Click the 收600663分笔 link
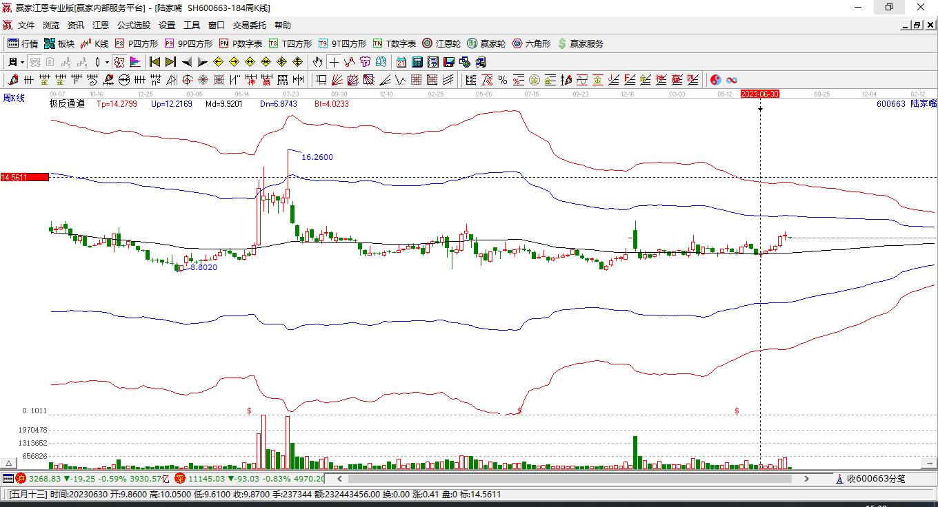The image size is (938, 507). pos(875,478)
